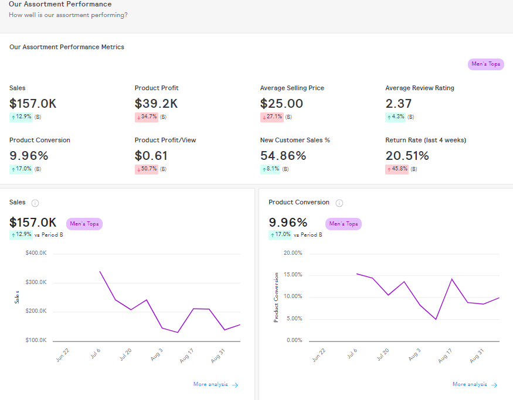Viewport: 513px width, 400px height.
Task: Click the Men's Tops tag in the Sales chart
Action: pyautogui.click(x=84, y=224)
